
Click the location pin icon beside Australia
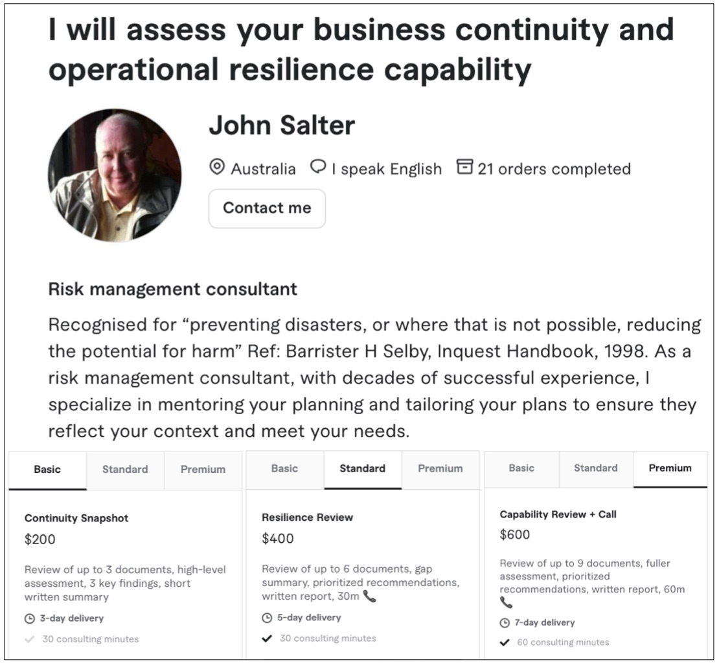217,168
